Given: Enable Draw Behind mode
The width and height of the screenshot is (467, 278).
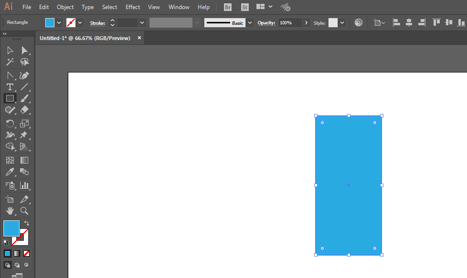Looking at the screenshot, I should [x=17, y=265].
